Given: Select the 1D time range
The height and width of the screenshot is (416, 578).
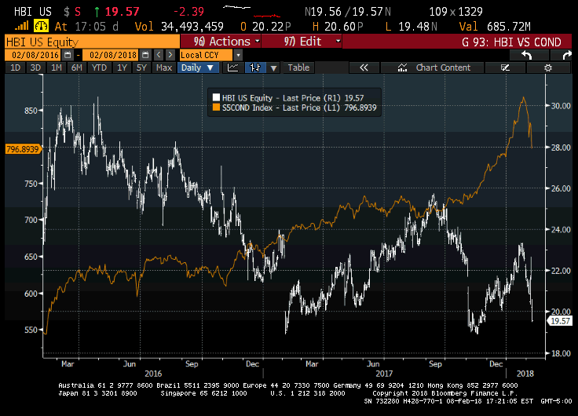Looking at the screenshot, I should (x=15, y=68).
